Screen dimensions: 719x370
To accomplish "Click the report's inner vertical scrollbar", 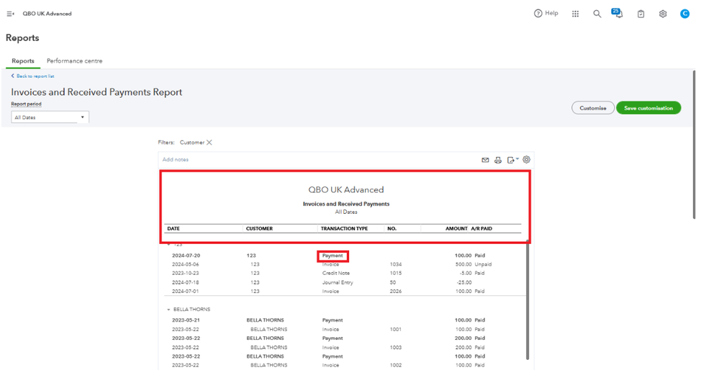I will 528,301.
